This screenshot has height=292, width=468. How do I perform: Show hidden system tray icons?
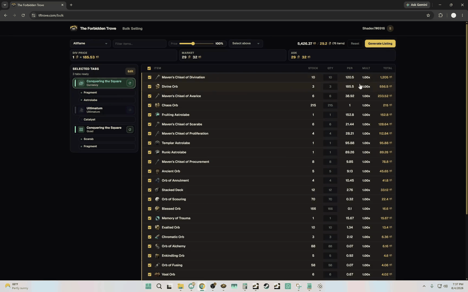tap(424, 286)
